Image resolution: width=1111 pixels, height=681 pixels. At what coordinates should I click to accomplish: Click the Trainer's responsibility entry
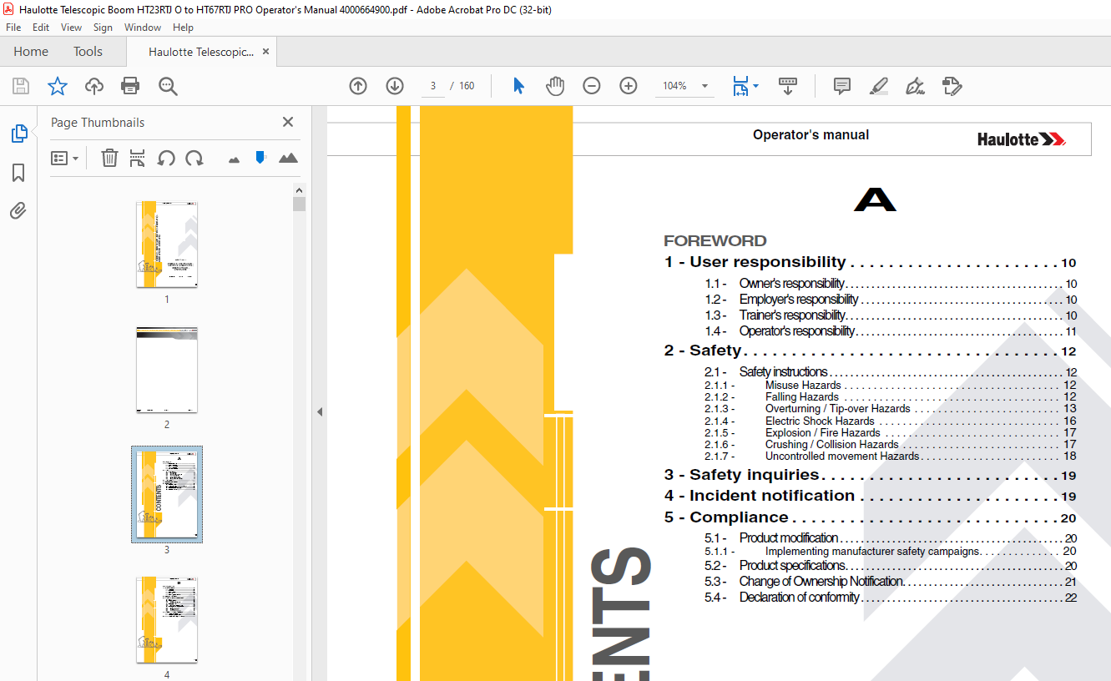[x=891, y=315]
